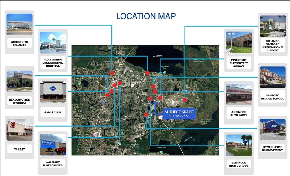Click the HCA Florida Lake Monroe Hospital label
The height and width of the screenshot is (176, 290).
(53, 63)
